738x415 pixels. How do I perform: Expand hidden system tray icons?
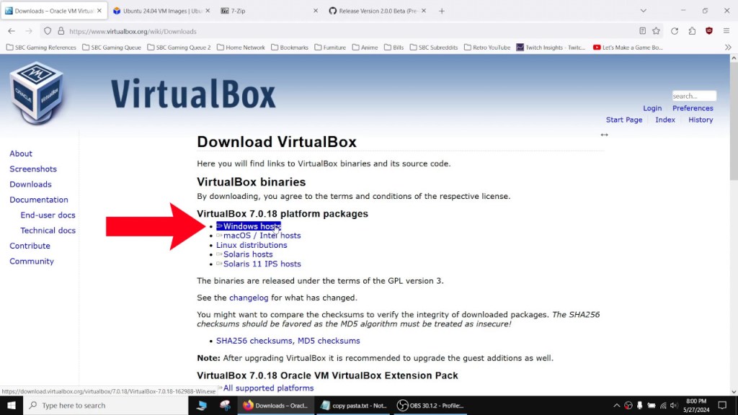(617, 405)
